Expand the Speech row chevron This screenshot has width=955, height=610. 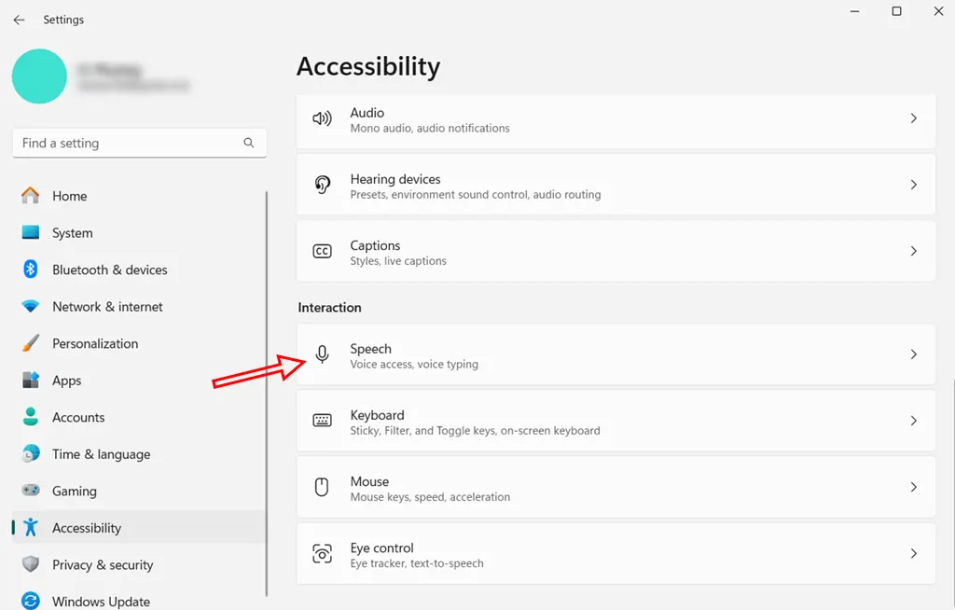tap(914, 355)
